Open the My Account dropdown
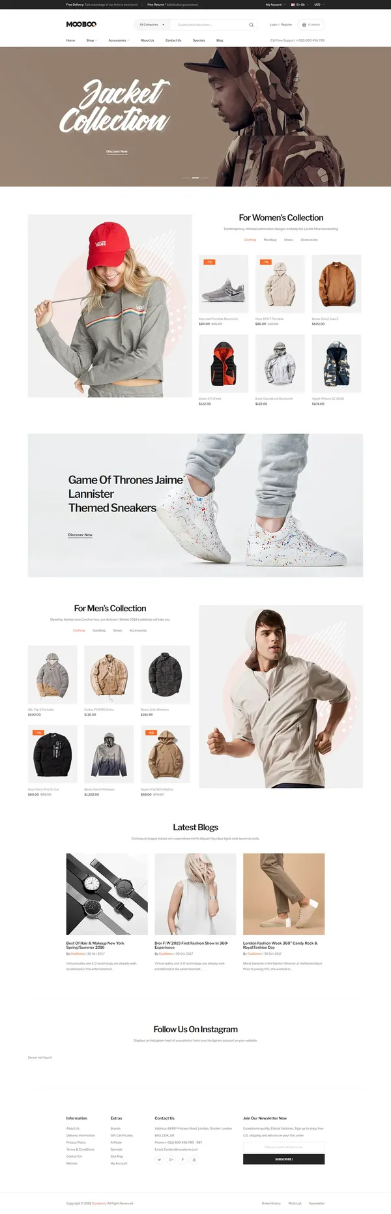Screen dimensions: 391x1214 pos(276,5)
